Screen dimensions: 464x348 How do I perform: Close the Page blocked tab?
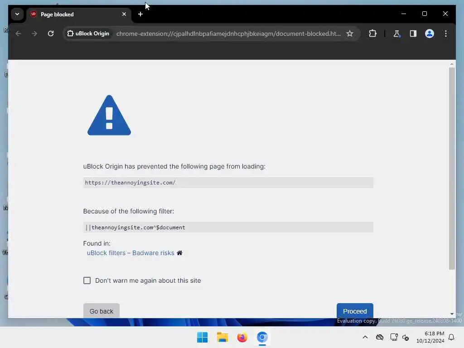124,14
